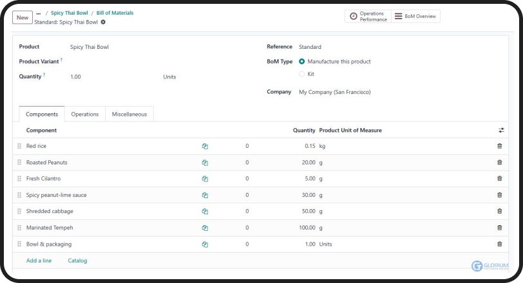
Task: Open the Units measure on Bowl & packaging row
Action: (325, 244)
